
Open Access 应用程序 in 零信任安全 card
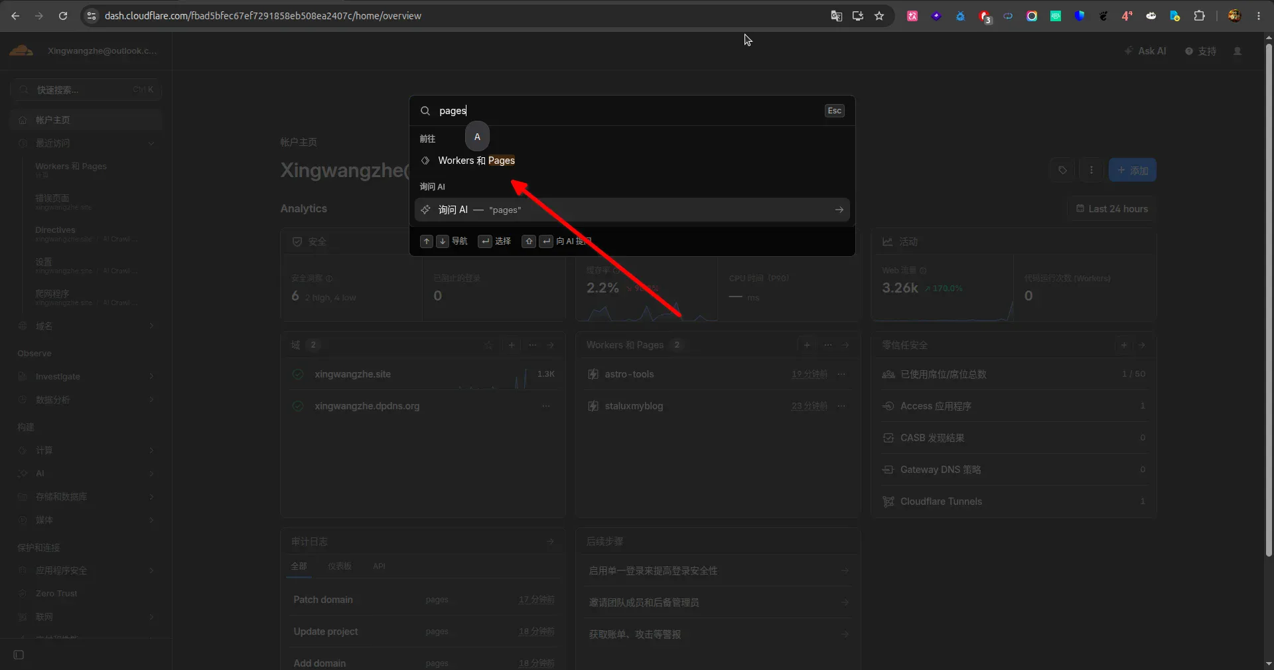tap(1013, 406)
